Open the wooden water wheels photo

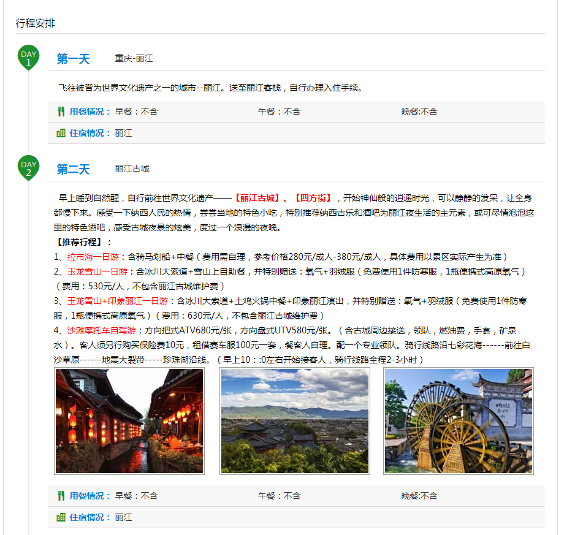(x=459, y=421)
